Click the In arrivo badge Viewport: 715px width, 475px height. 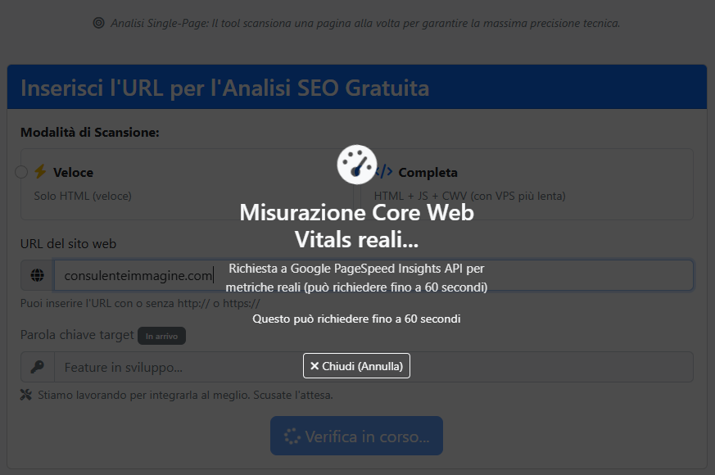point(161,335)
